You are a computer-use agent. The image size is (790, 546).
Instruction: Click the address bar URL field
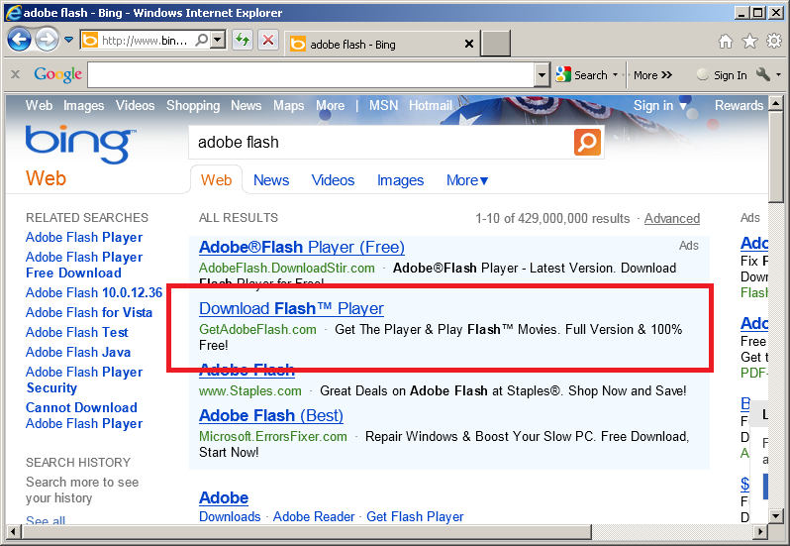tap(145, 41)
